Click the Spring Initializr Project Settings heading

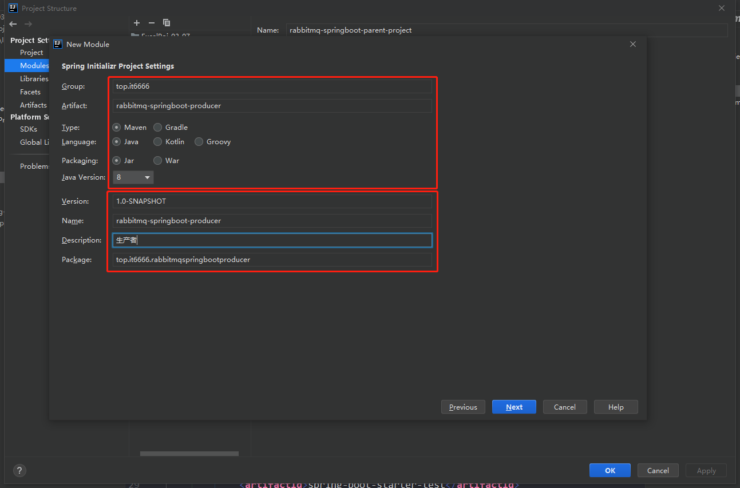tap(118, 66)
